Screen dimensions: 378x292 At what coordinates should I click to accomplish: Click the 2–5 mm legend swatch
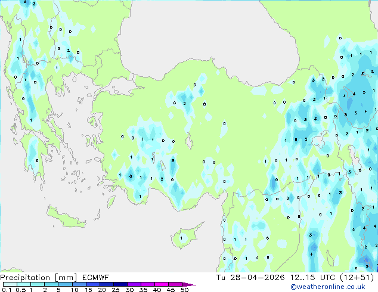point(51,284)
